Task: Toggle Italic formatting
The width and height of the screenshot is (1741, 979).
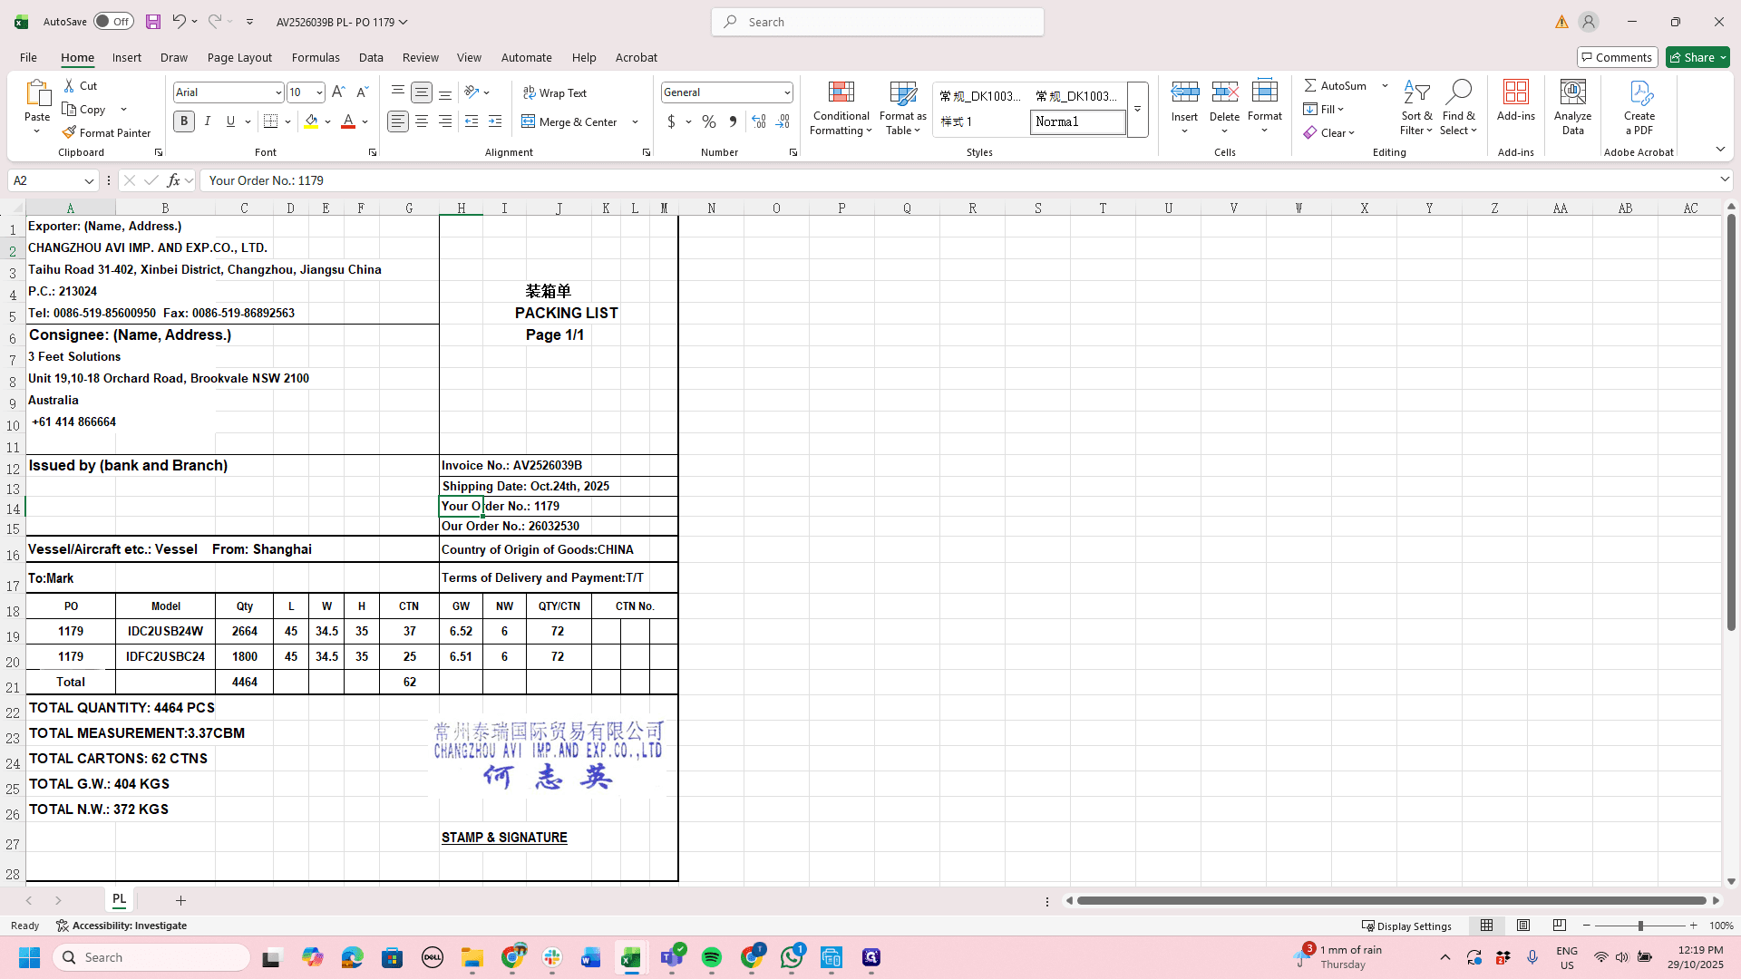Action: (208, 121)
